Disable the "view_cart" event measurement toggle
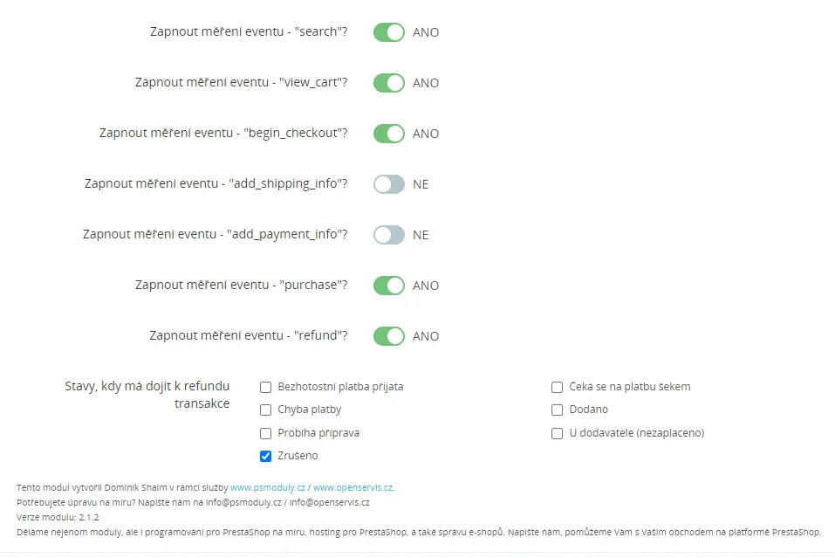 pyautogui.click(x=389, y=83)
